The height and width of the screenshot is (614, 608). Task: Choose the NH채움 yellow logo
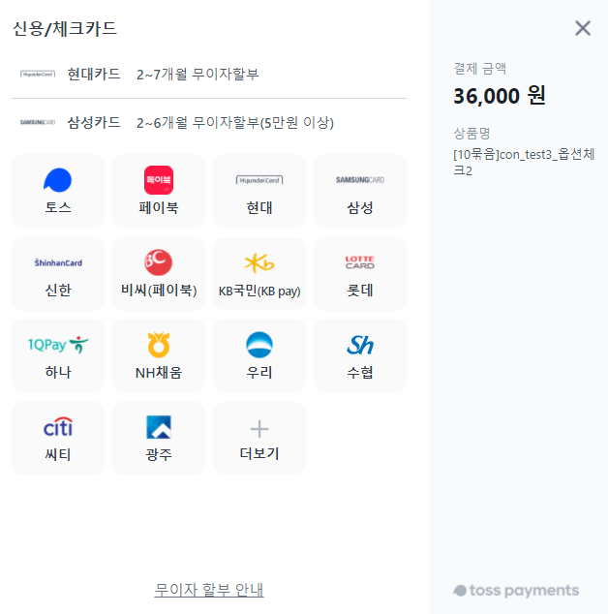[x=159, y=345]
